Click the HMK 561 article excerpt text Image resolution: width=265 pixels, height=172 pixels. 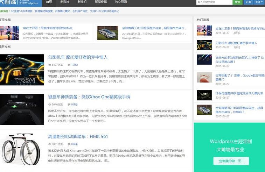[x=117, y=156]
